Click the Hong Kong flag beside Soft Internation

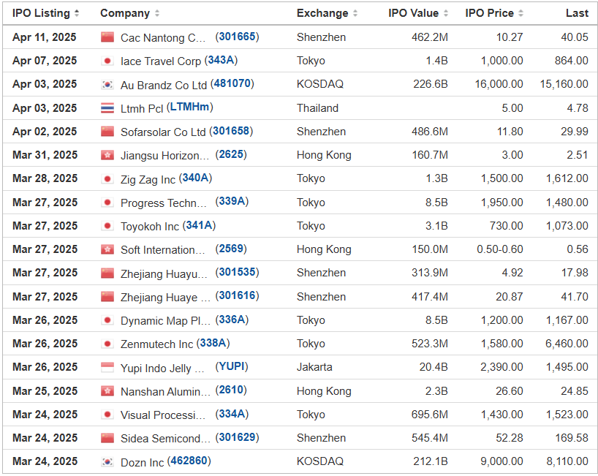point(107,249)
